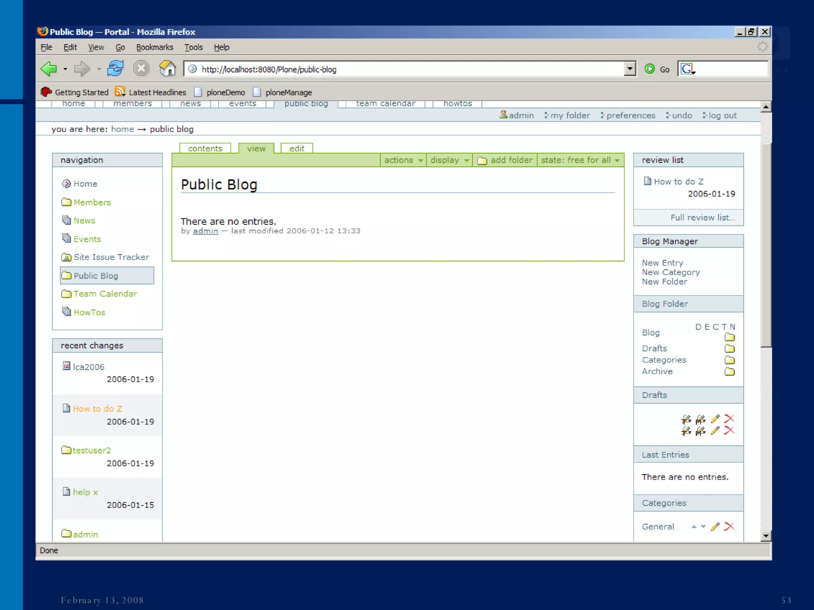Open the actions dropdown menu
814x610 pixels.
(403, 160)
